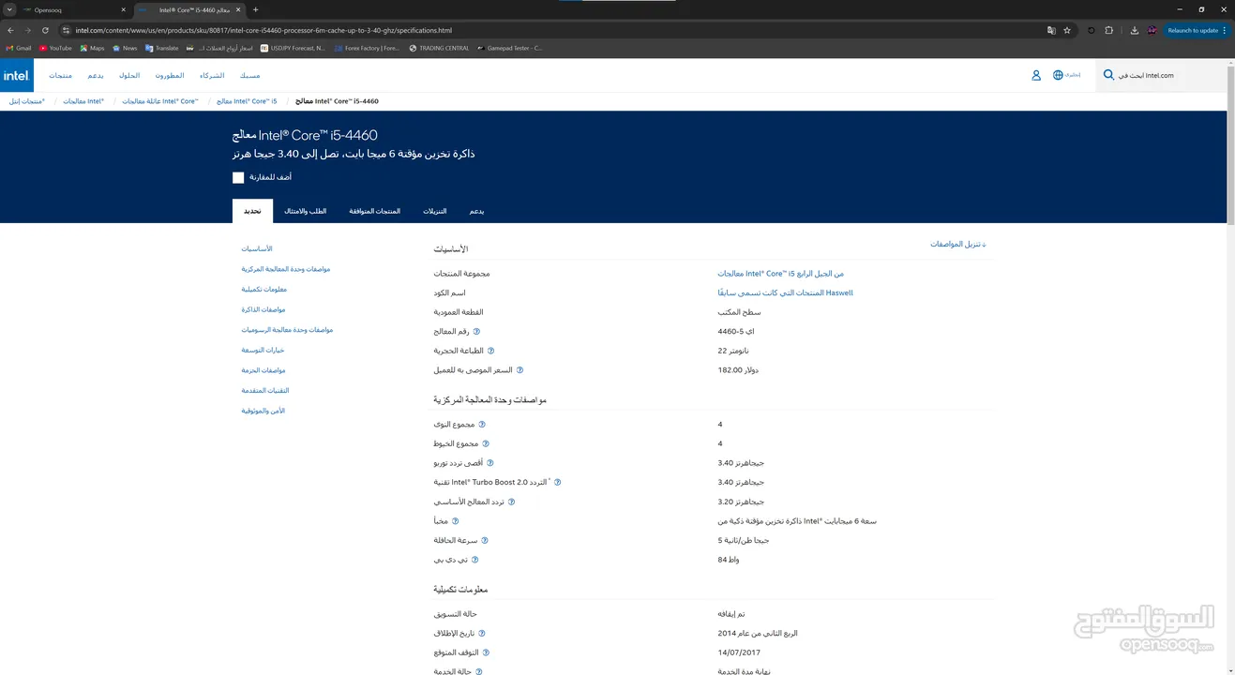Reload the page with refresh icon
The height and width of the screenshot is (675, 1235).
(45, 30)
